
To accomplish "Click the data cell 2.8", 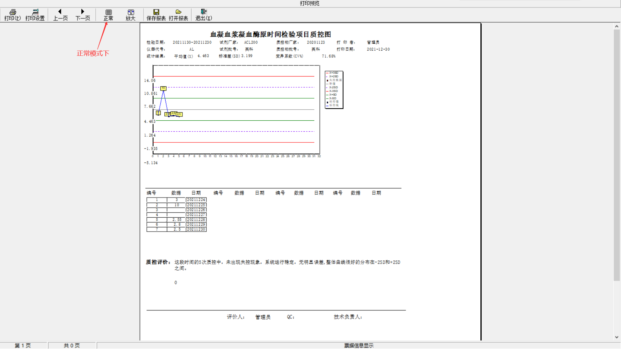I will 177,224.
